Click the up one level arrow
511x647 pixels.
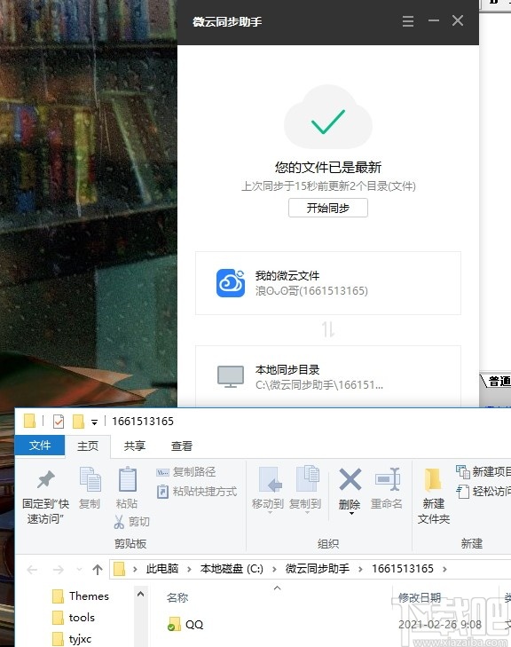tap(98, 570)
